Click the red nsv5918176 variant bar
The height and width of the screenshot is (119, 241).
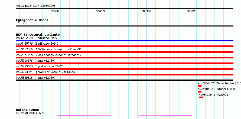125,63
